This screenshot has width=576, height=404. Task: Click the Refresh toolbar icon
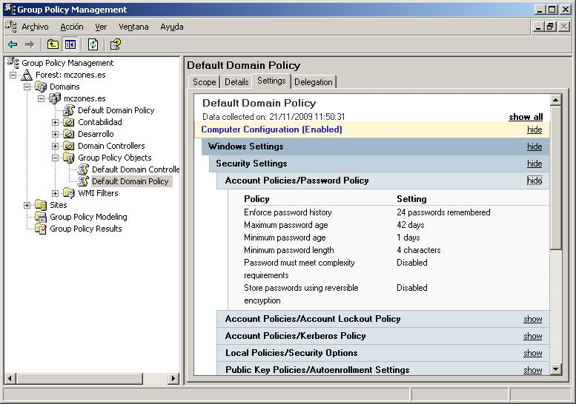coord(93,44)
